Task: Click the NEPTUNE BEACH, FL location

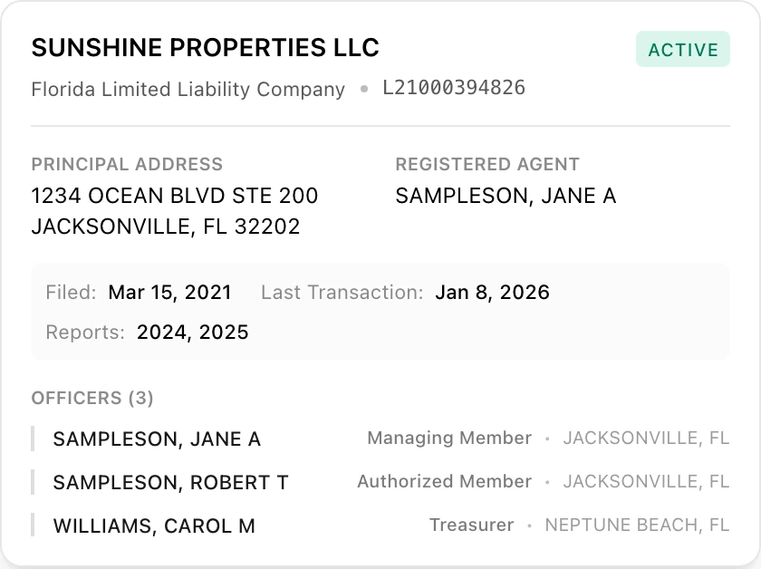Action: click(x=637, y=525)
